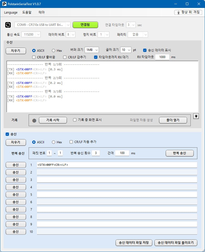Check CR/LF 자동 추가 checkbox
This screenshot has height=252, width=205.
coord(71,142)
